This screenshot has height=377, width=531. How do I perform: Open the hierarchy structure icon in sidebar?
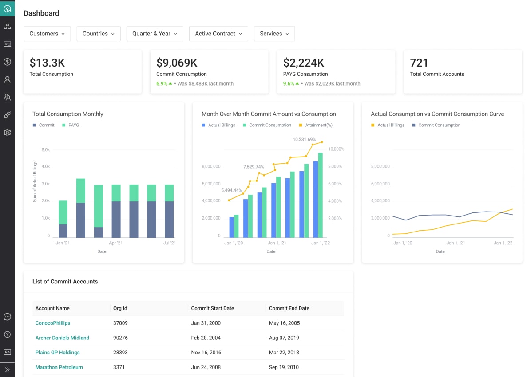[x=7, y=27]
